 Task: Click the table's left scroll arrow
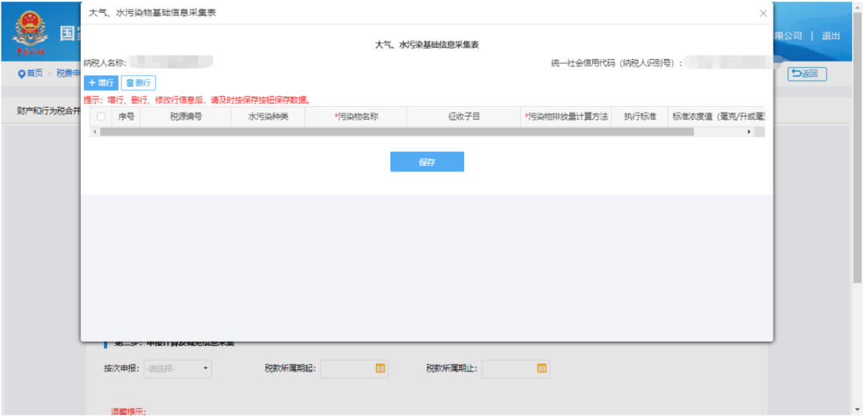click(x=94, y=132)
